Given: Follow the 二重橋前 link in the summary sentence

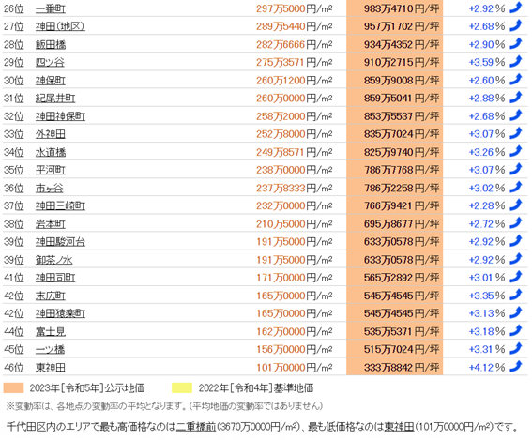Looking at the screenshot, I should pos(196,427).
